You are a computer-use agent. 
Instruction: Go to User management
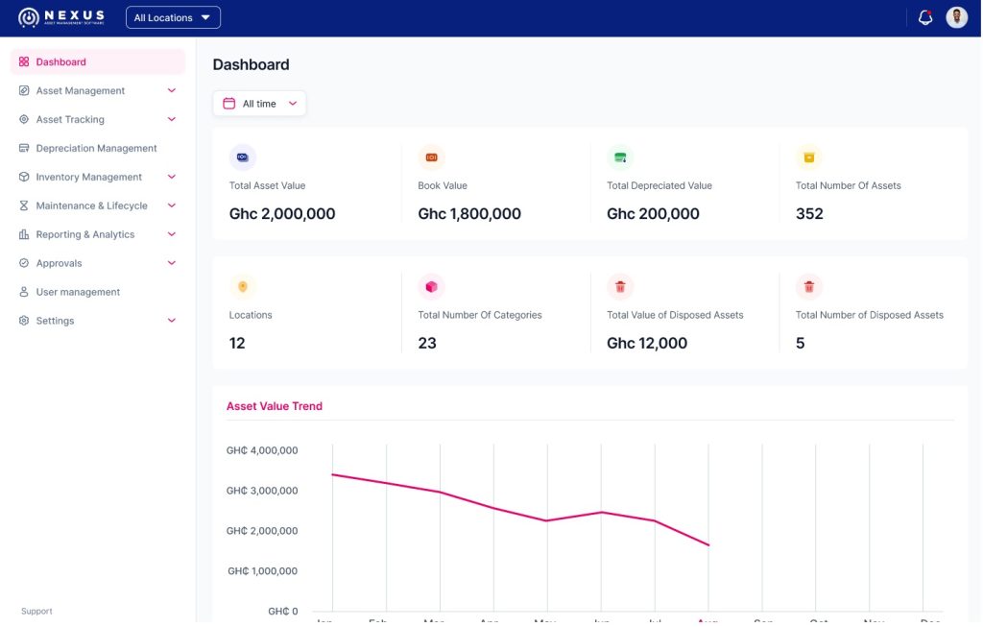point(78,292)
